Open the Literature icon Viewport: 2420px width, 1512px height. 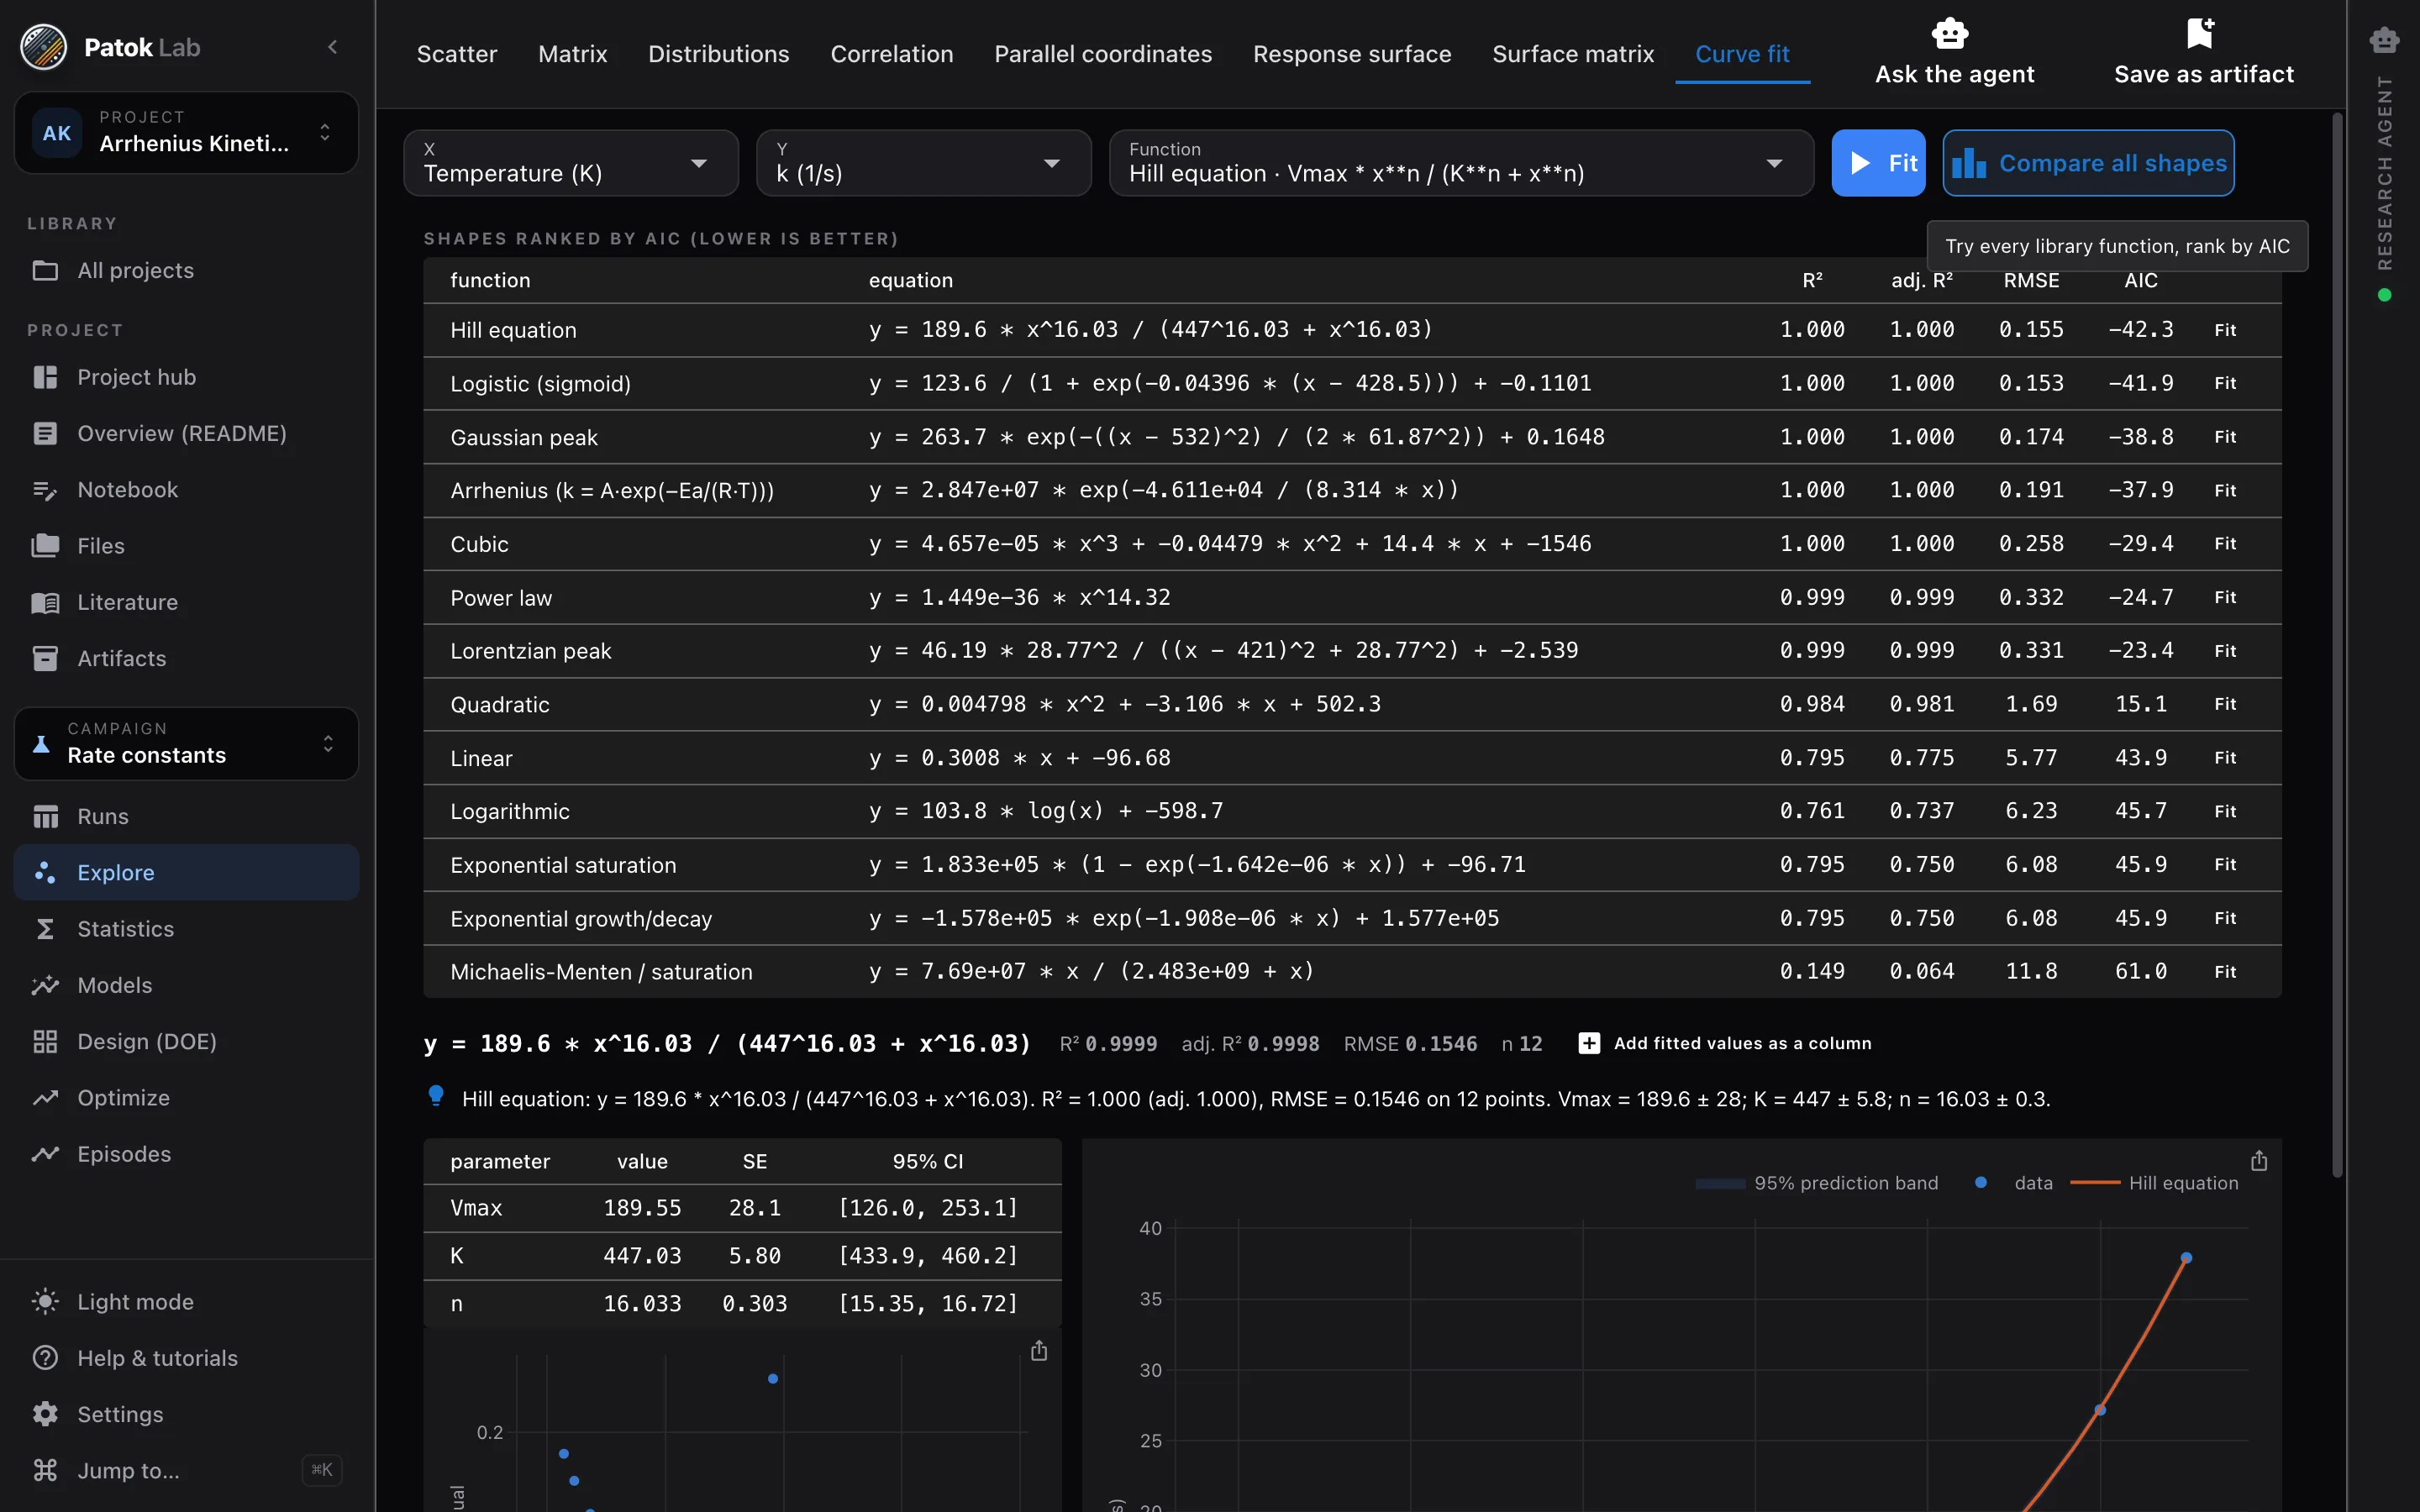click(x=45, y=602)
